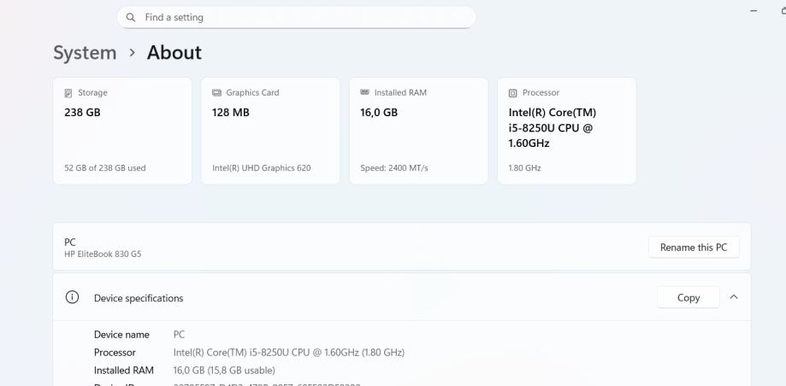Open the Processor info card
The width and height of the screenshot is (786, 386).
567,131
